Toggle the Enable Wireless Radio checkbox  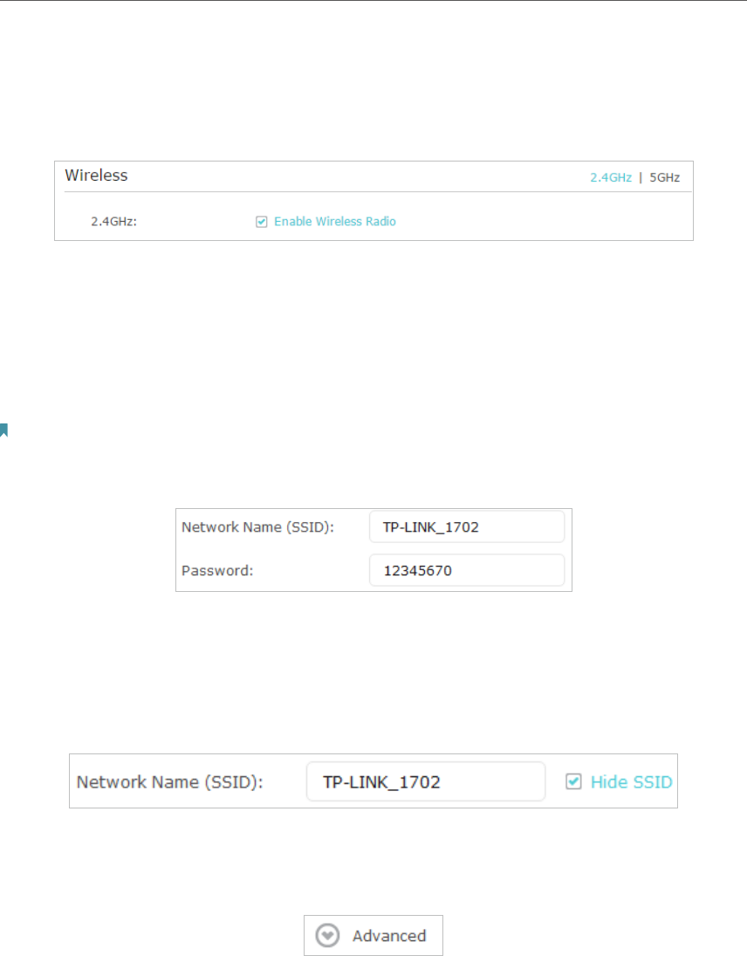[262, 222]
